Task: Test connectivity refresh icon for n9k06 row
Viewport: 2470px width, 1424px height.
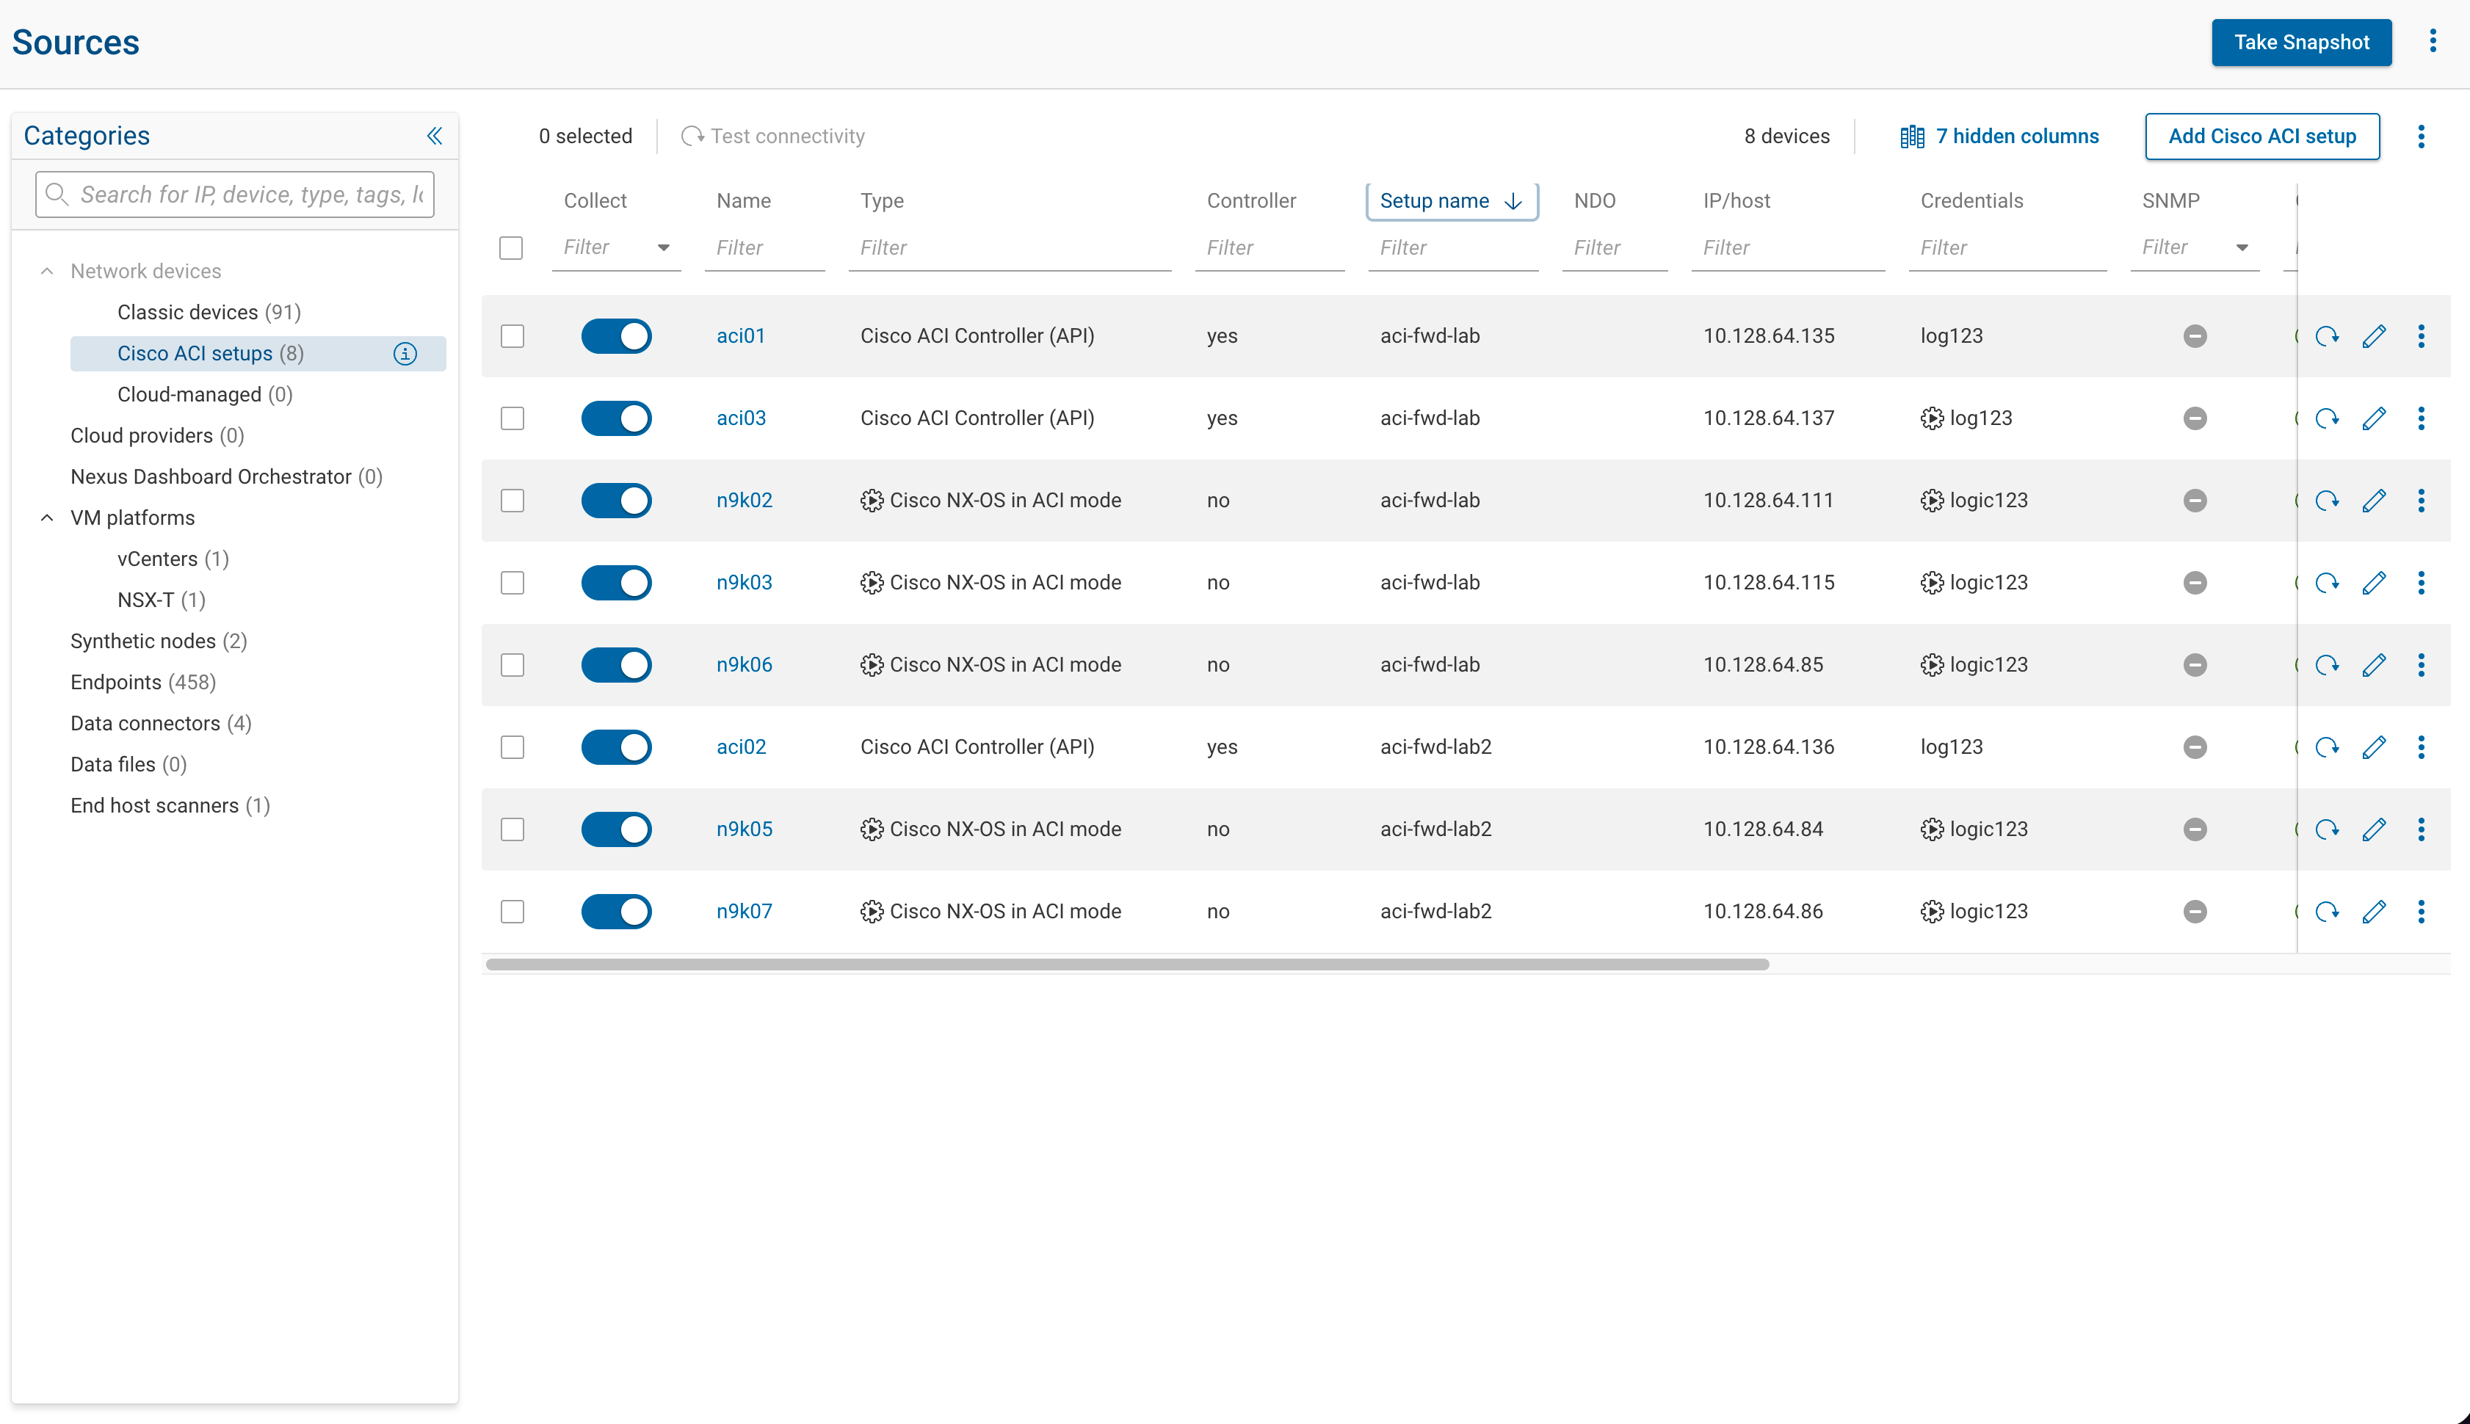Action: [x=2327, y=665]
